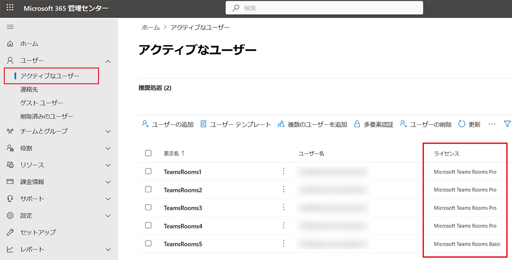Image resolution: width=512 pixels, height=260 pixels.
Task: Click the Billing card icon in sidebar
Action: click(x=11, y=182)
